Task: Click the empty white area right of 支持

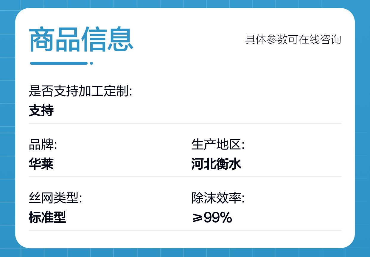Action: pos(209,111)
